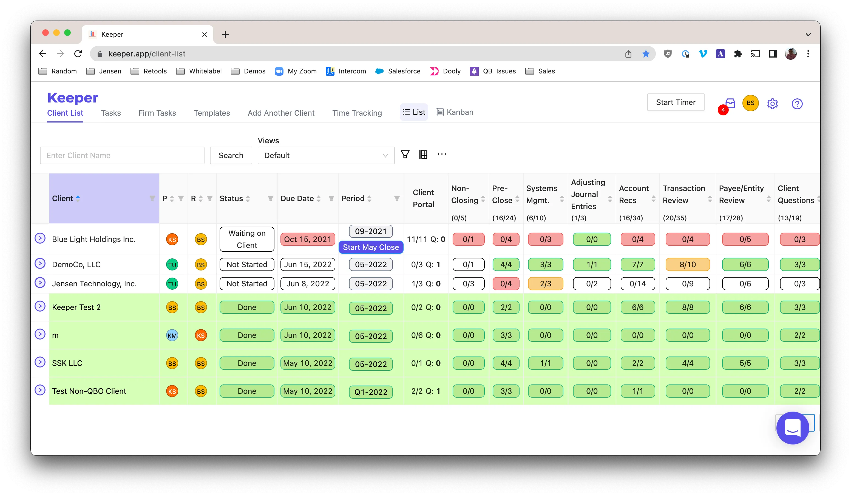Open the Time Tracking tab
Screen dimensions: 851x496
pyautogui.click(x=357, y=113)
